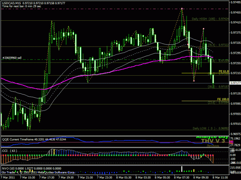
Task: Select the zigzag marker at 09:30 swing low
Action: (x=194, y=81)
